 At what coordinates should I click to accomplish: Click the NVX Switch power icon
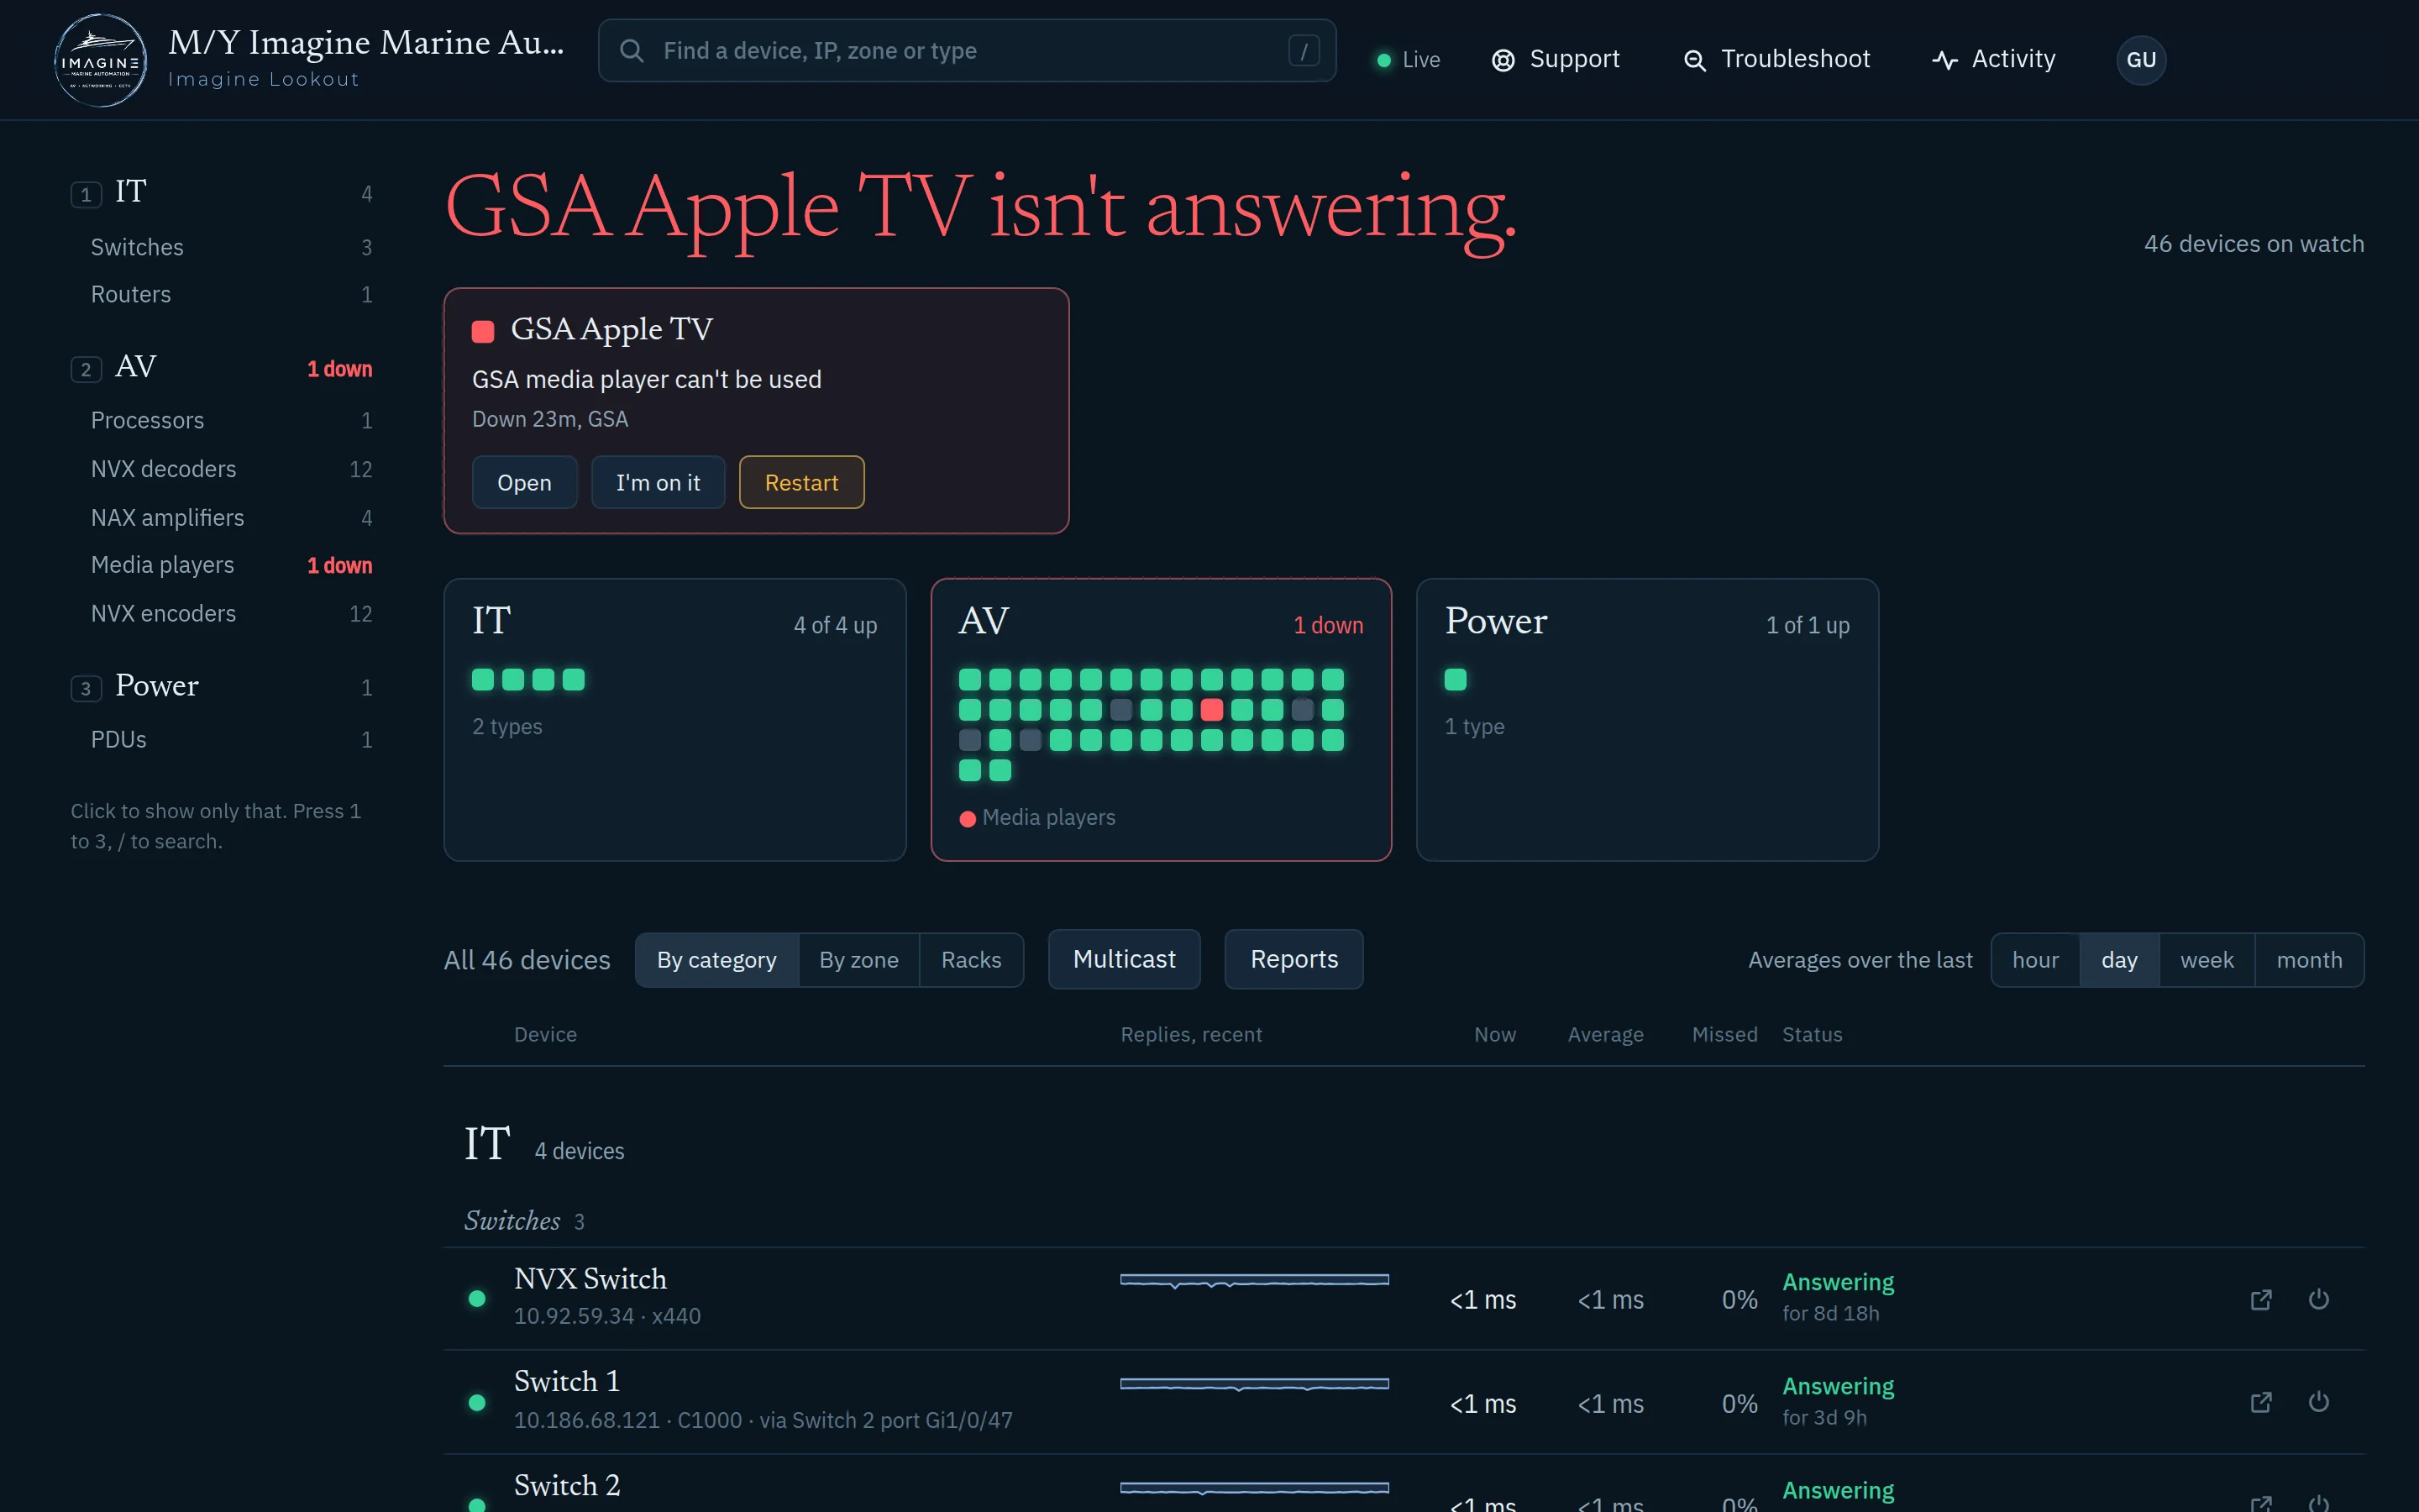point(2319,1299)
